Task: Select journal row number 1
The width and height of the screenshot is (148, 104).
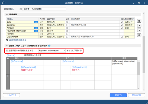Action: [8, 67]
